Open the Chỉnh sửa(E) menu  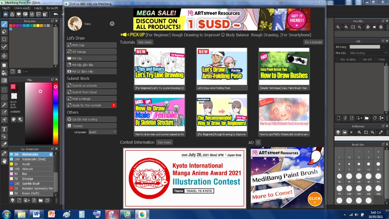(x=22, y=8)
